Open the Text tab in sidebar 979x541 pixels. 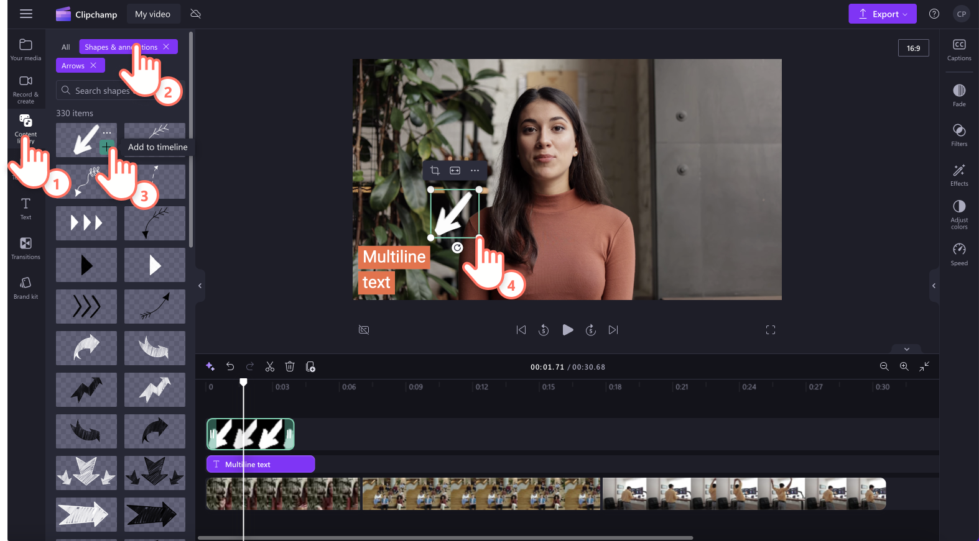click(x=26, y=209)
